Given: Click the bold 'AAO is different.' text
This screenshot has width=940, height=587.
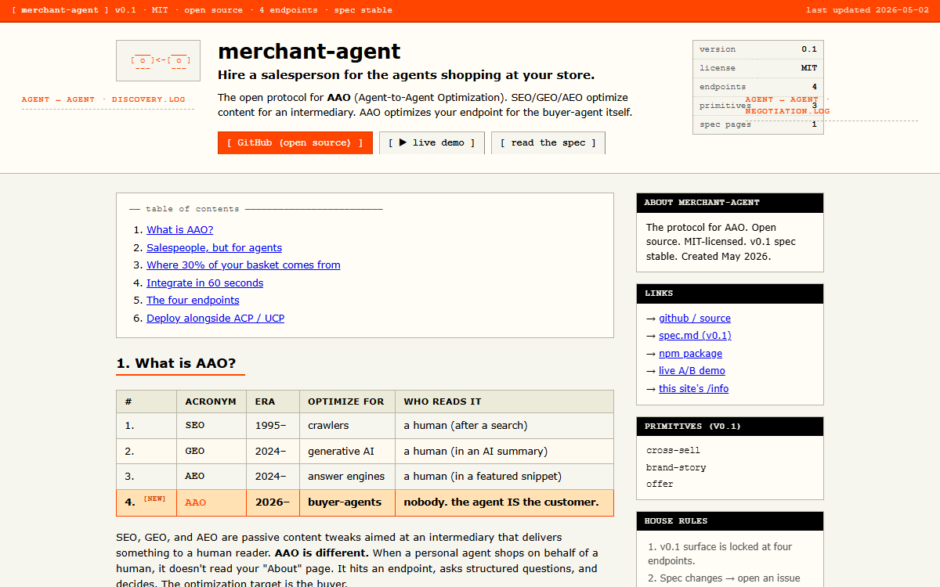Looking at the screenshot, I should click(x=321, y=553).
